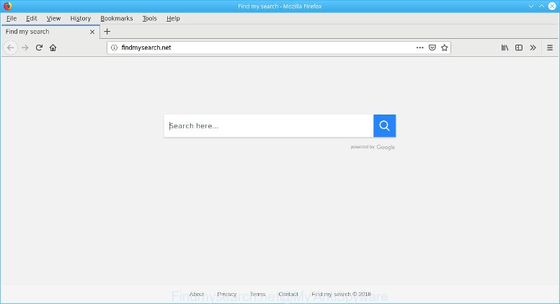Open the Firefox hamburger menu
Screen dimensions: 560x304
550,48
